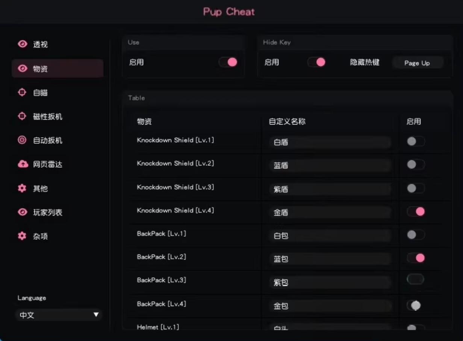Open the cloud icon for 网页雷达

[23, 164]
